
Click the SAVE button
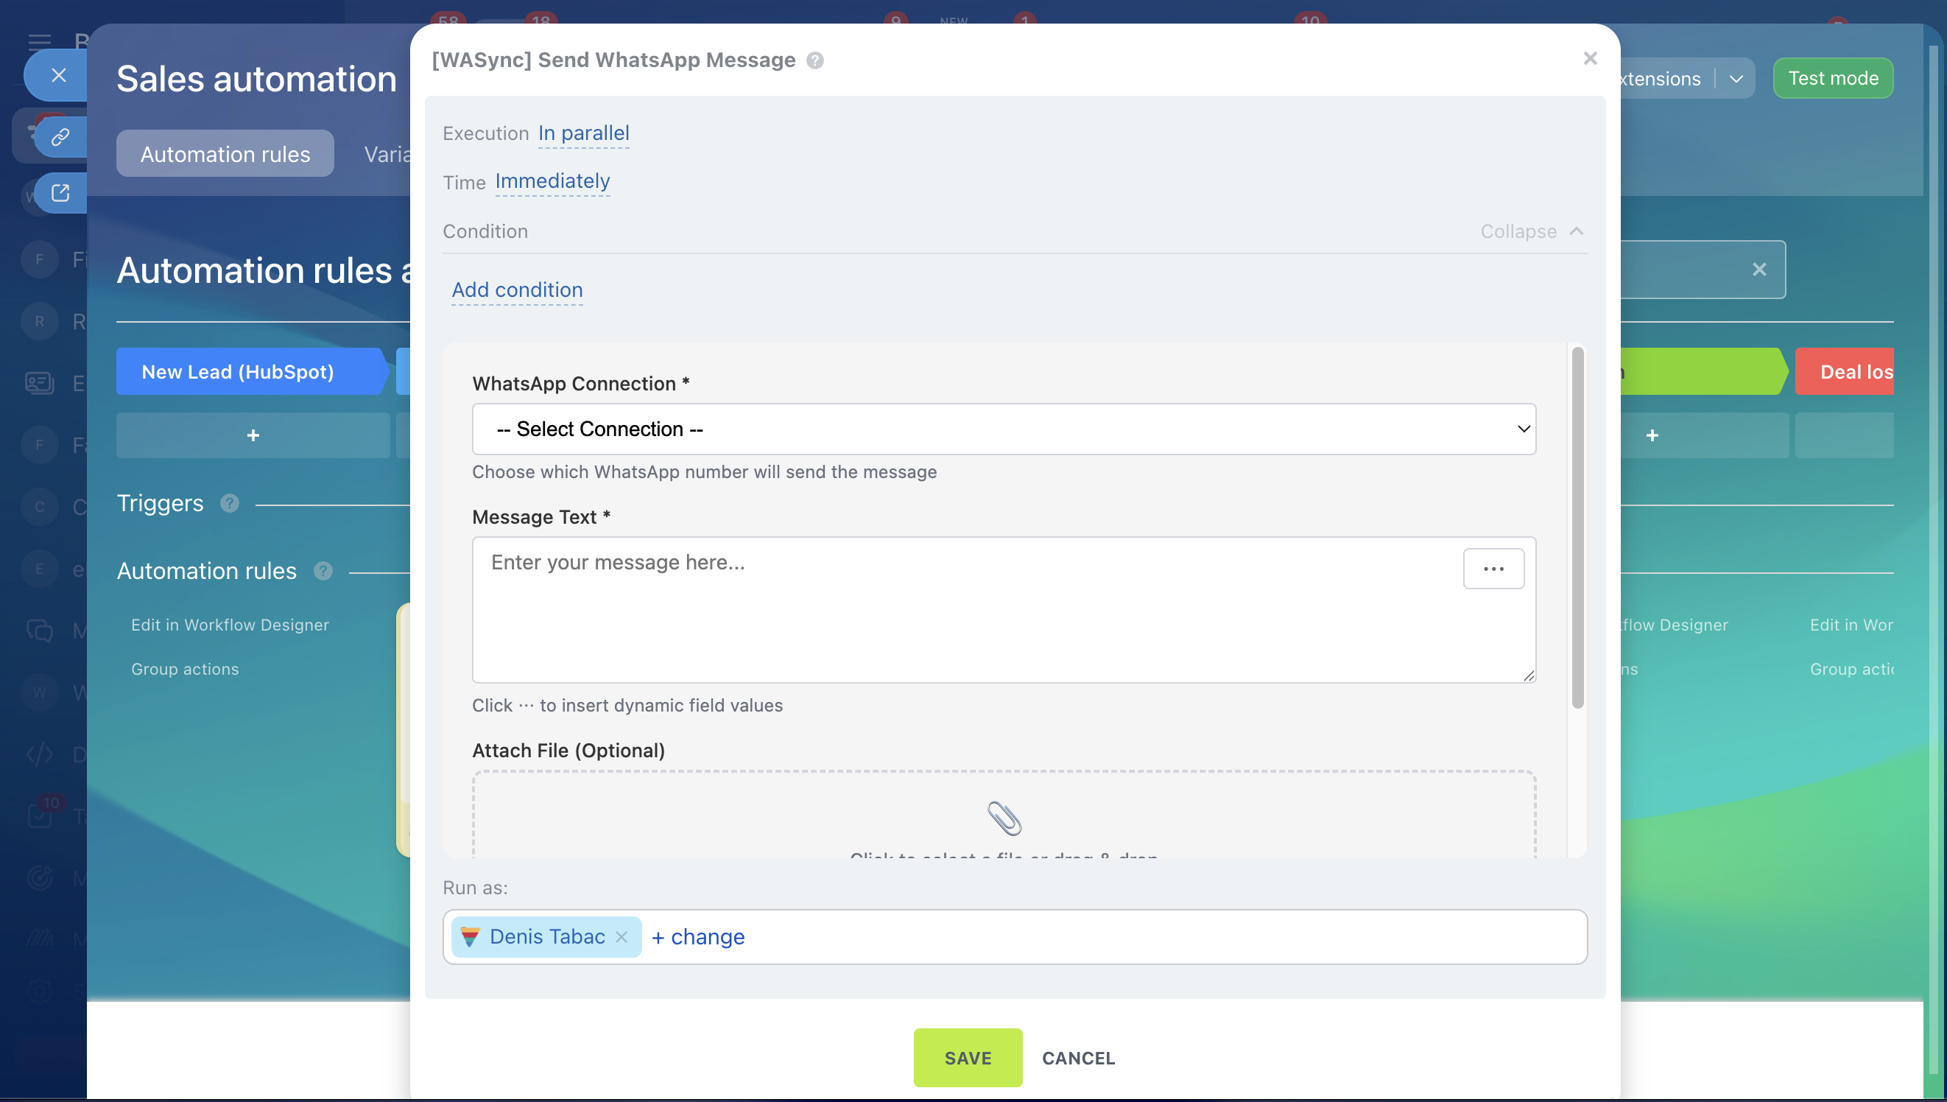[967, 1057]
